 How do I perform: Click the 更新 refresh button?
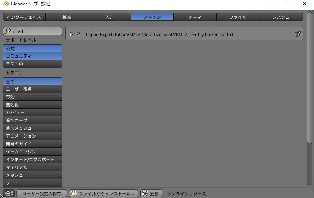click(x=151, y=193)
